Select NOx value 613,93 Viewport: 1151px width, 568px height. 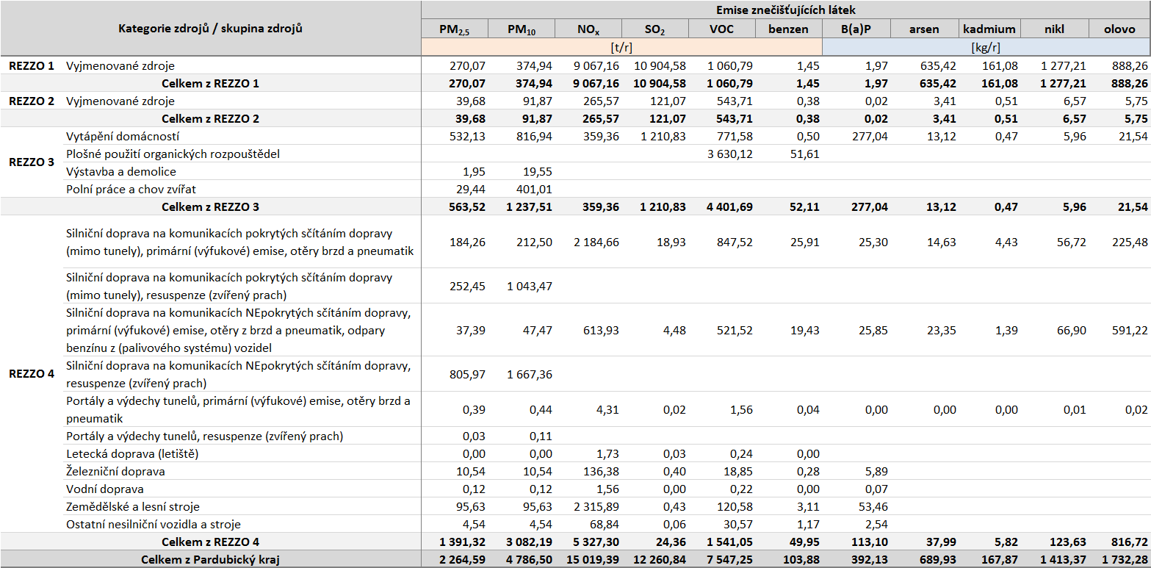click(x=601, y=330)
